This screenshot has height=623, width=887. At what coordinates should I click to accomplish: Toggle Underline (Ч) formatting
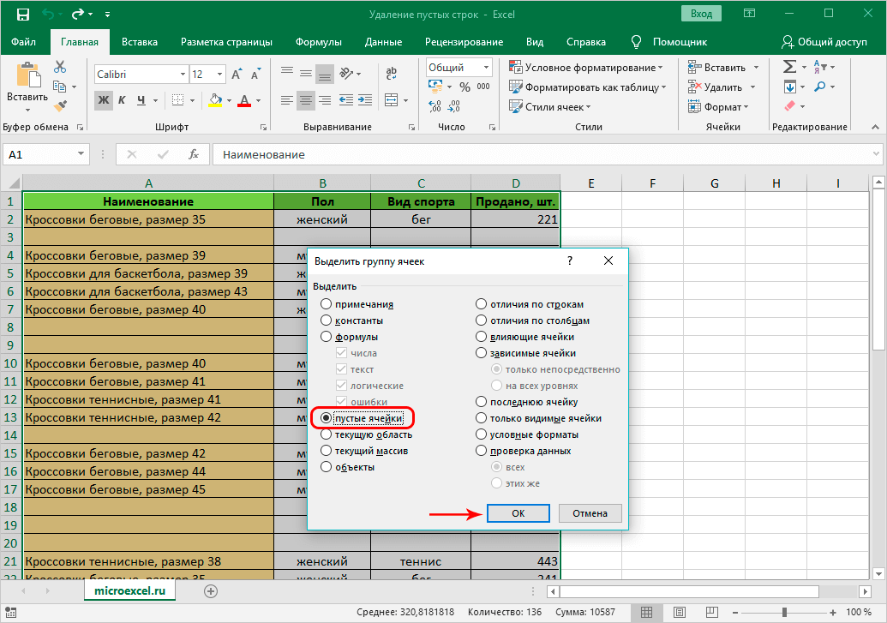141,101
